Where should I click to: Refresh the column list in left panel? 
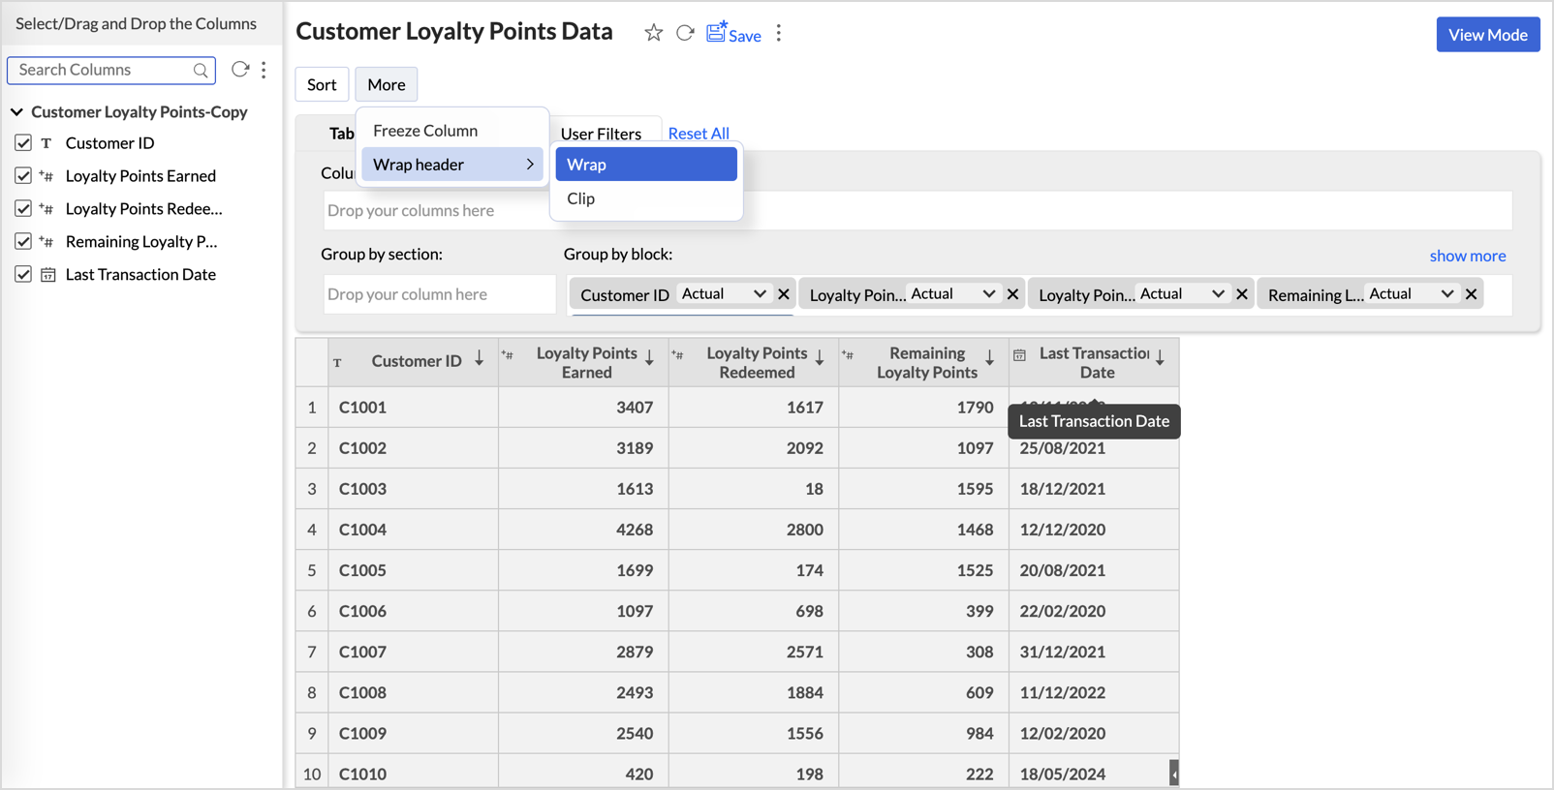coord(239,70)
